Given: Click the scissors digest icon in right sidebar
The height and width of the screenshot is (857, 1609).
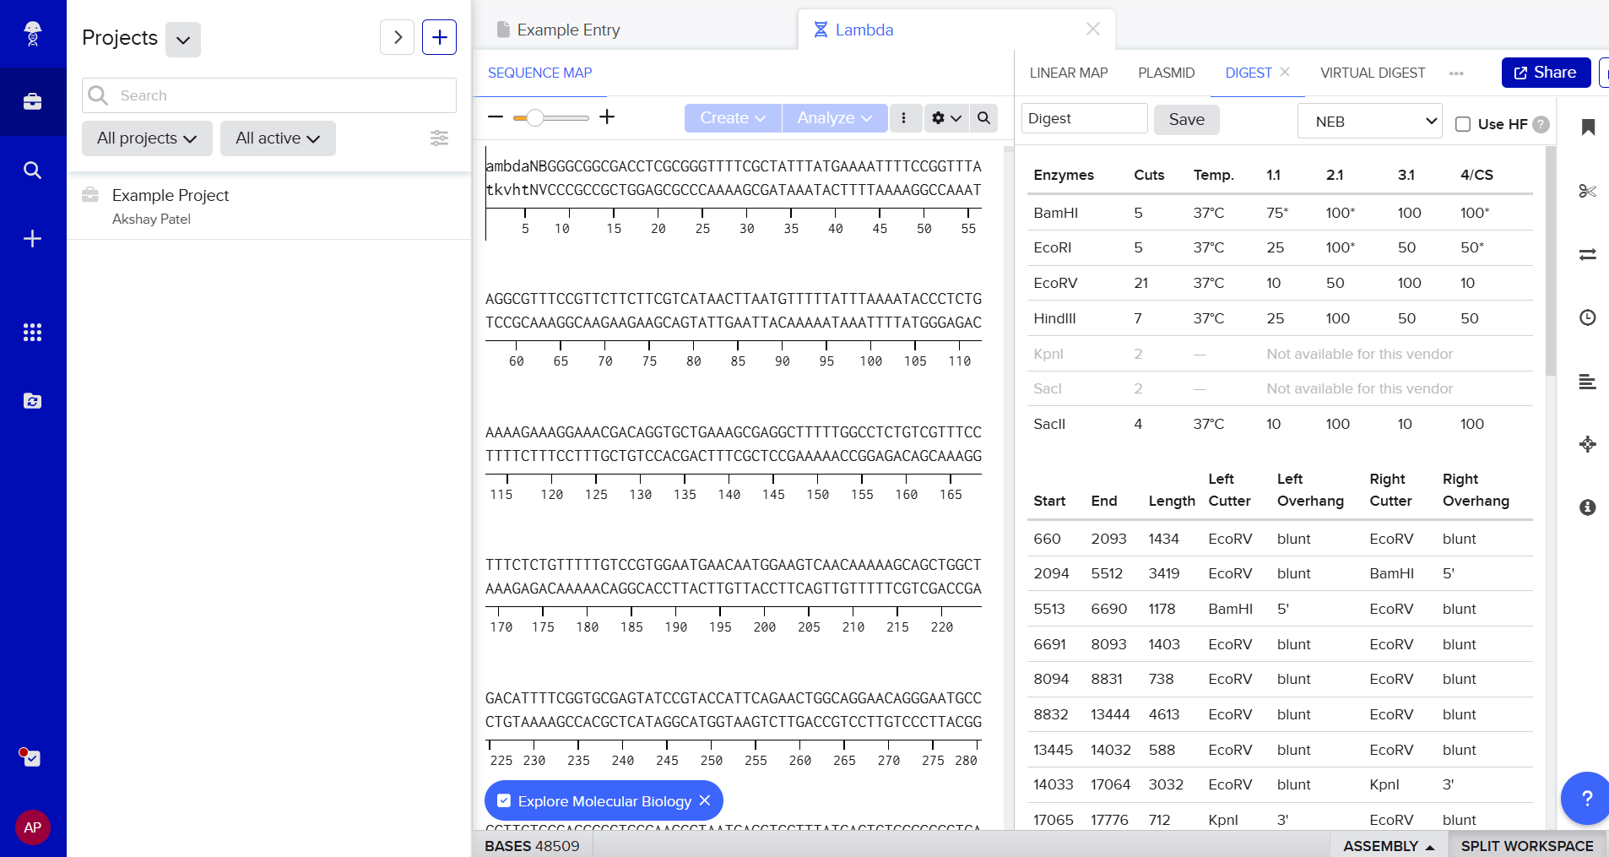Looking at the screenshot, I should [1587, 191].
